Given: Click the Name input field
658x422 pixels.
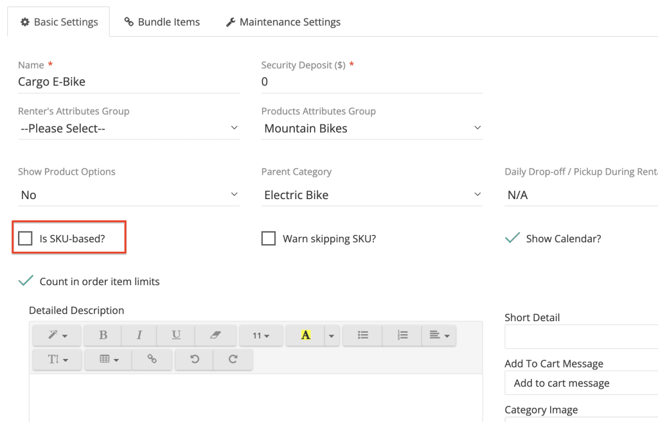Looking at the screenshot, I should (129, 82).
